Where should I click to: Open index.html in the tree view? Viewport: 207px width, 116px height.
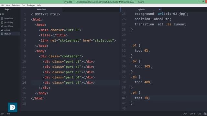(9, 19)
